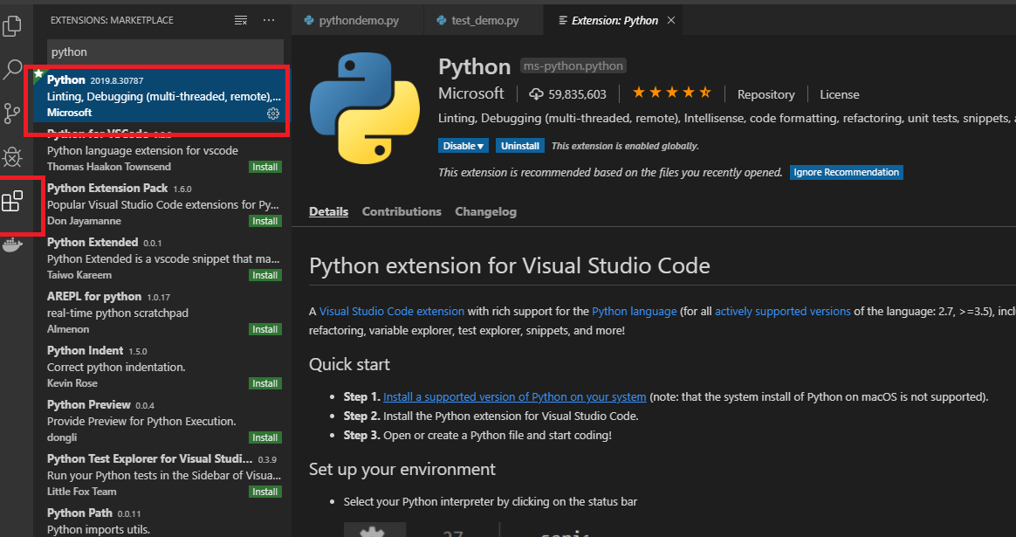Screen dimensions: 1016x537
Task: Open the Disable dropdown
Action: pyautogui.click(x=463, y=145)
